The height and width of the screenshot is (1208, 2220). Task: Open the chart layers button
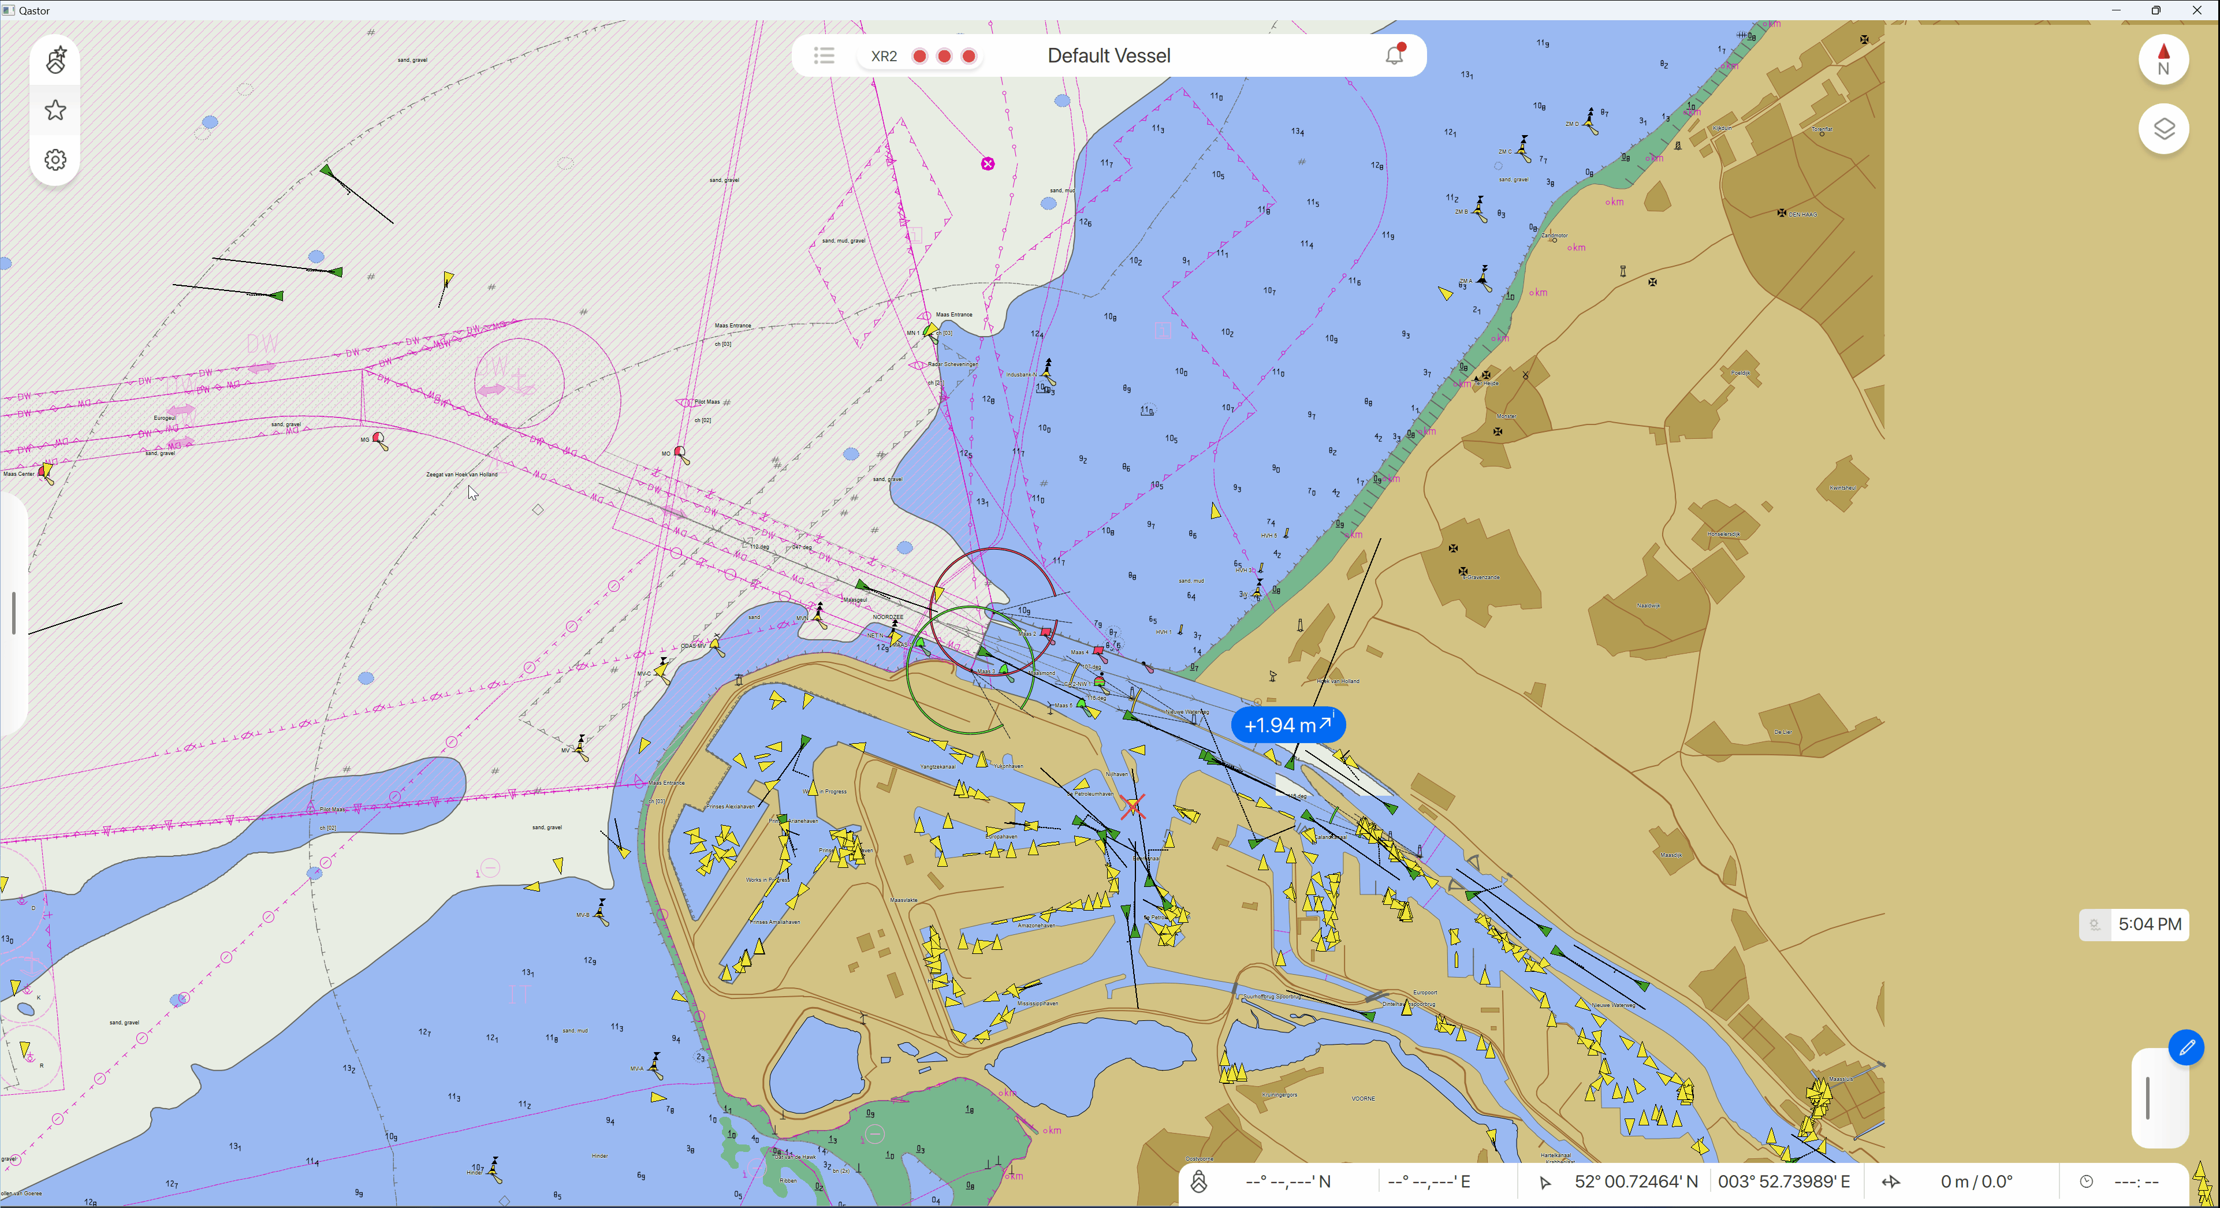tap(2163, 129)
